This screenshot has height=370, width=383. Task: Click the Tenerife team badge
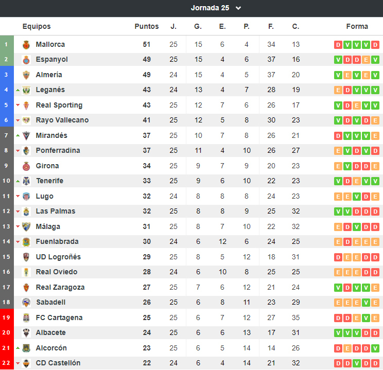coord(26,181)
